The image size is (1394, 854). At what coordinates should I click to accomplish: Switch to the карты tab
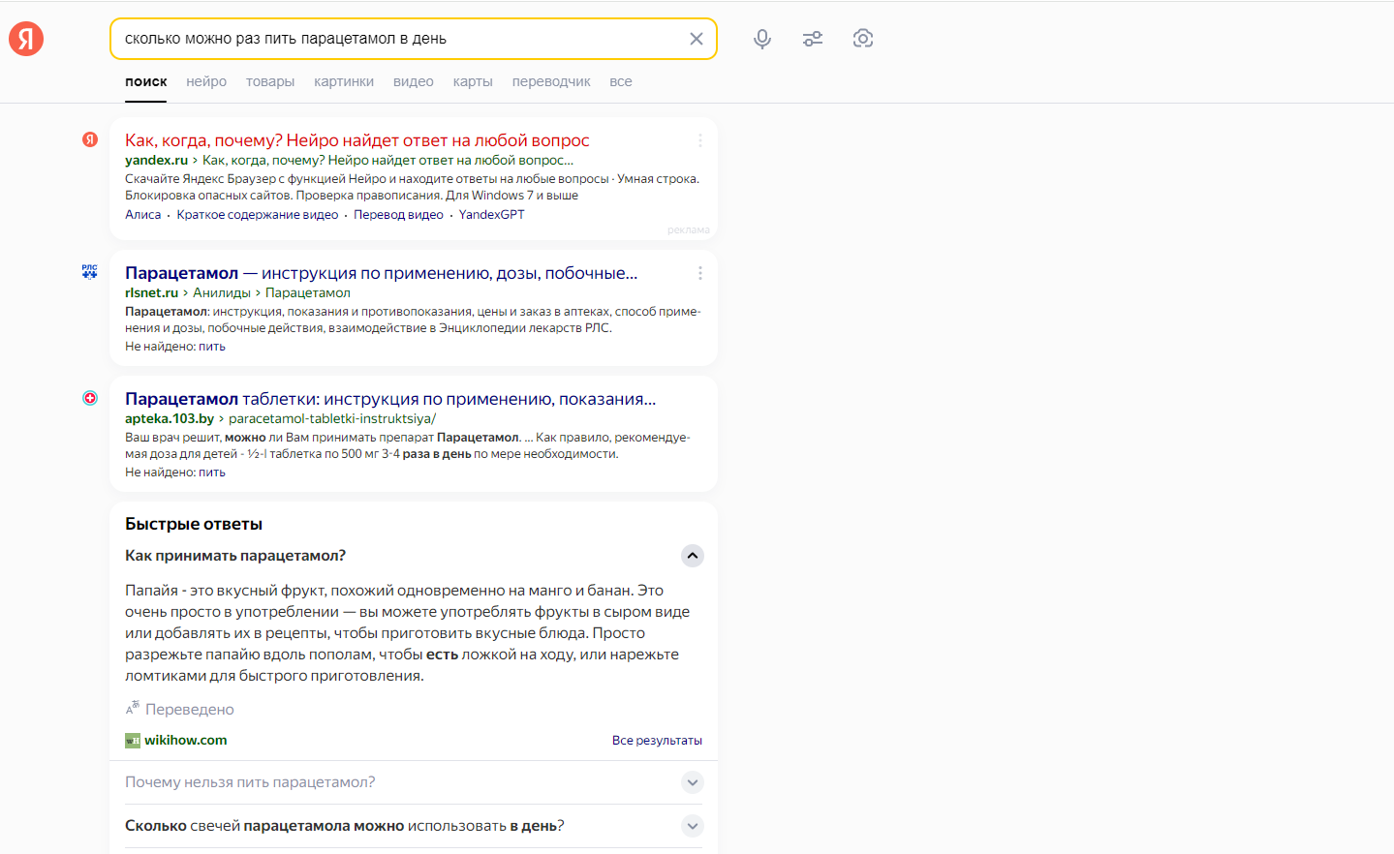[x=473, y=81]
